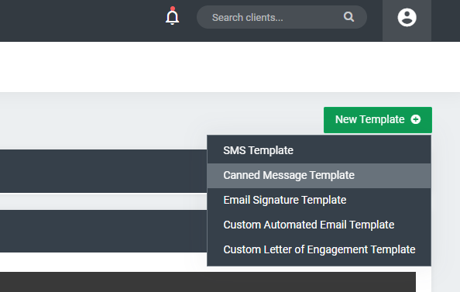Image resolution: width=460 pixels, height=292 pixels.
Task: Click the search magnifier icon
Action: [x=348, y=17]
